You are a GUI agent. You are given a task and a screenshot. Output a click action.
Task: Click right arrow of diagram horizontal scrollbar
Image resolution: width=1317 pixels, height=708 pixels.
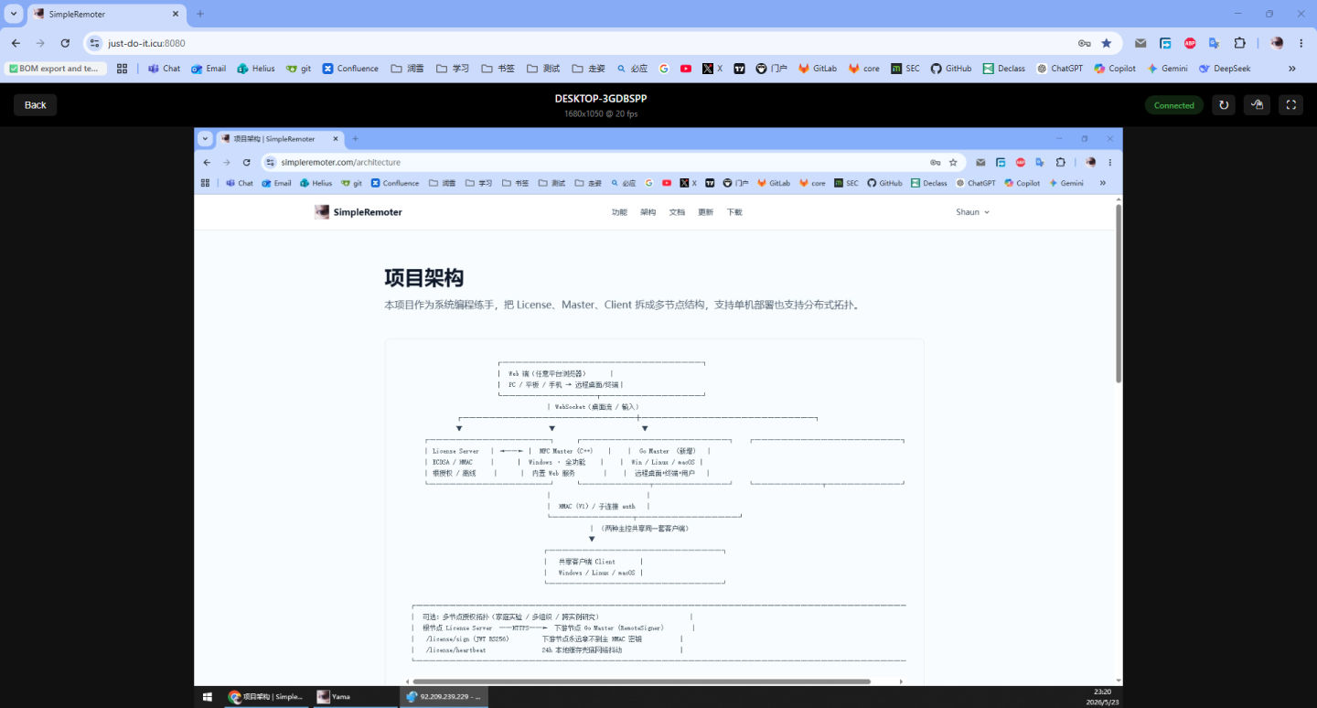coord(901,681)
